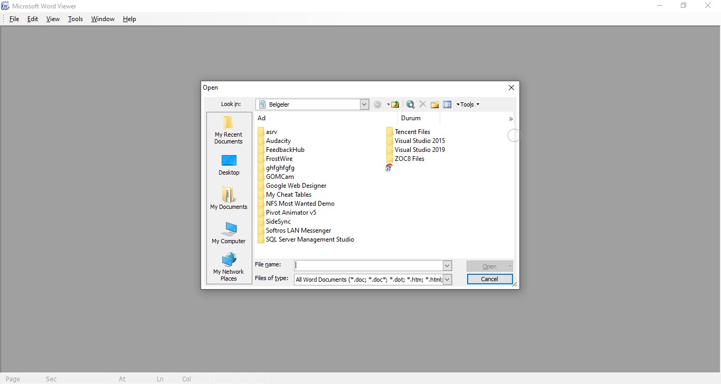The image size is (721, 384).
Task: Open My Computer in places bar
Action: [229, 233]
